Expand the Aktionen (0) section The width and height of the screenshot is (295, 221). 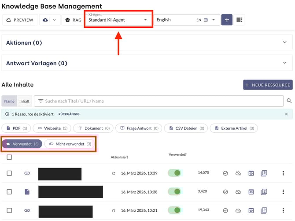147,43
